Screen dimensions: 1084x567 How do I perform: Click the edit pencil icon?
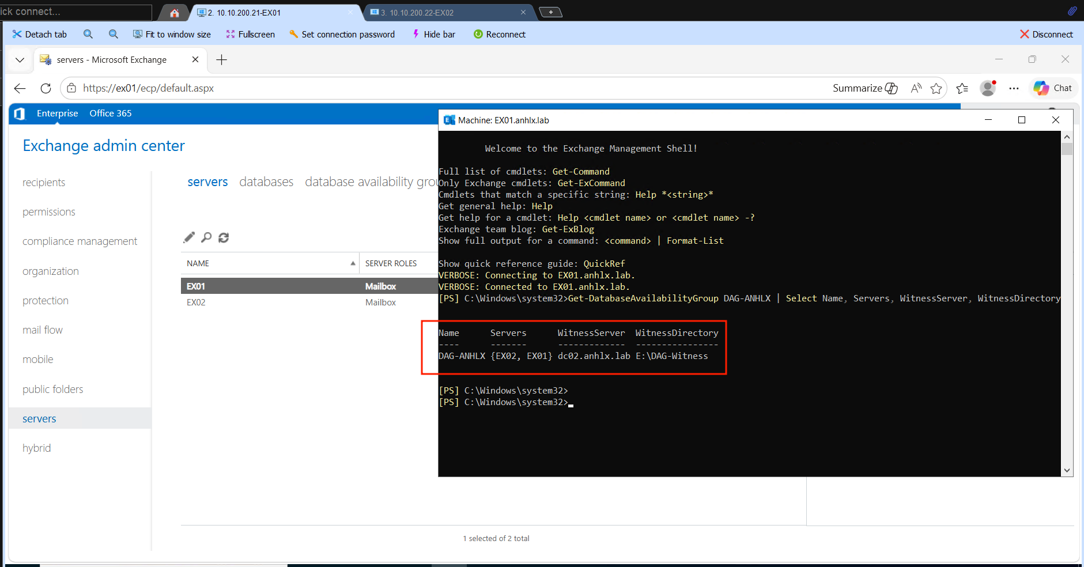click(189, 237)
